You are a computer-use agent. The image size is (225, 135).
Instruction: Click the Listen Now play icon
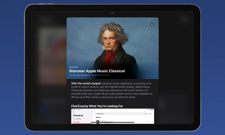point(74,119)
